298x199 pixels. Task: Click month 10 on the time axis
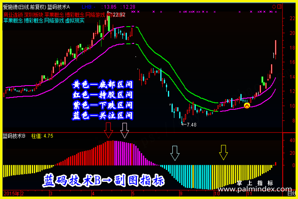click(x=217, y=193)
